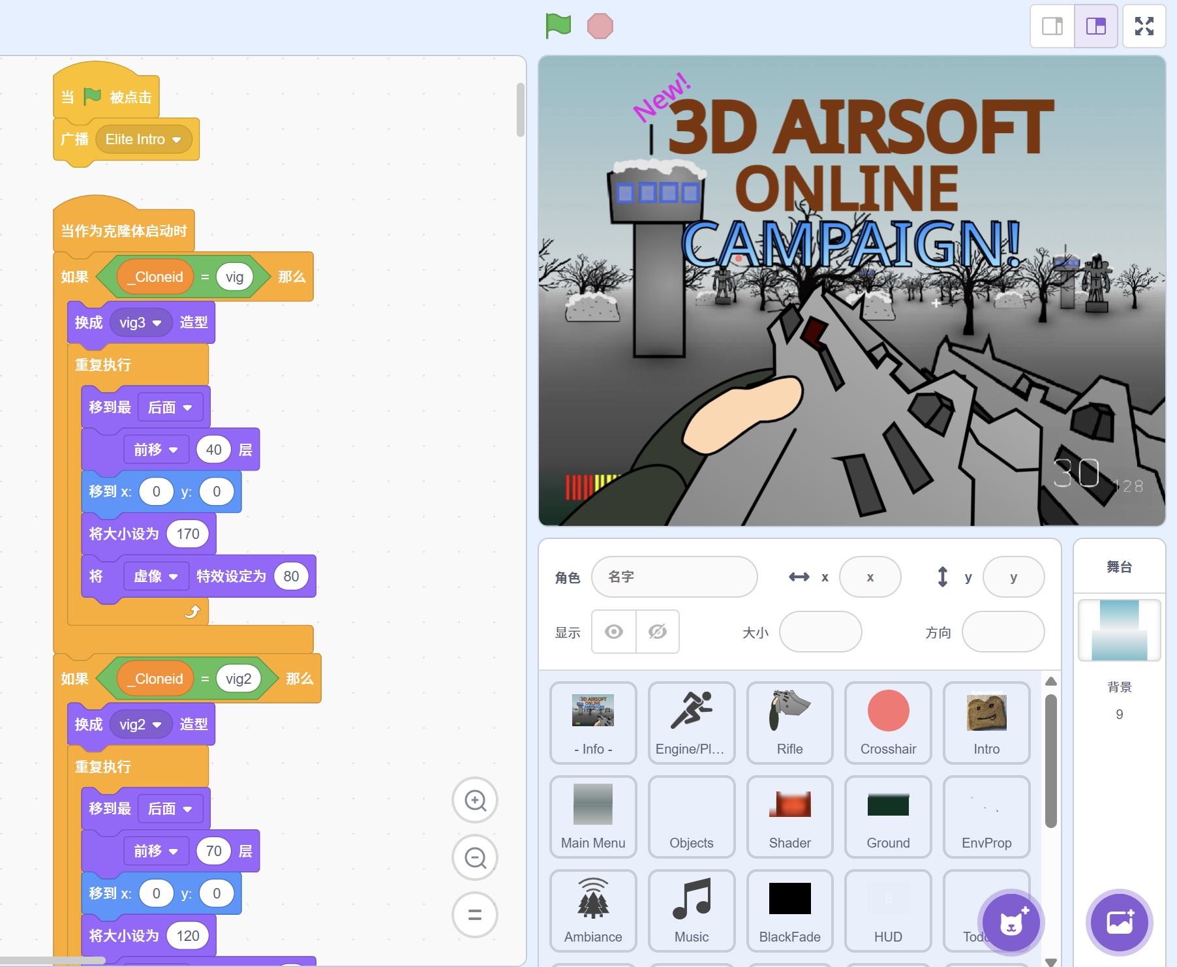This screenshot has width=1177, height=967.
Task: Switch to large stage layout
Action: pyautogui.click(x=1095, y=26)
